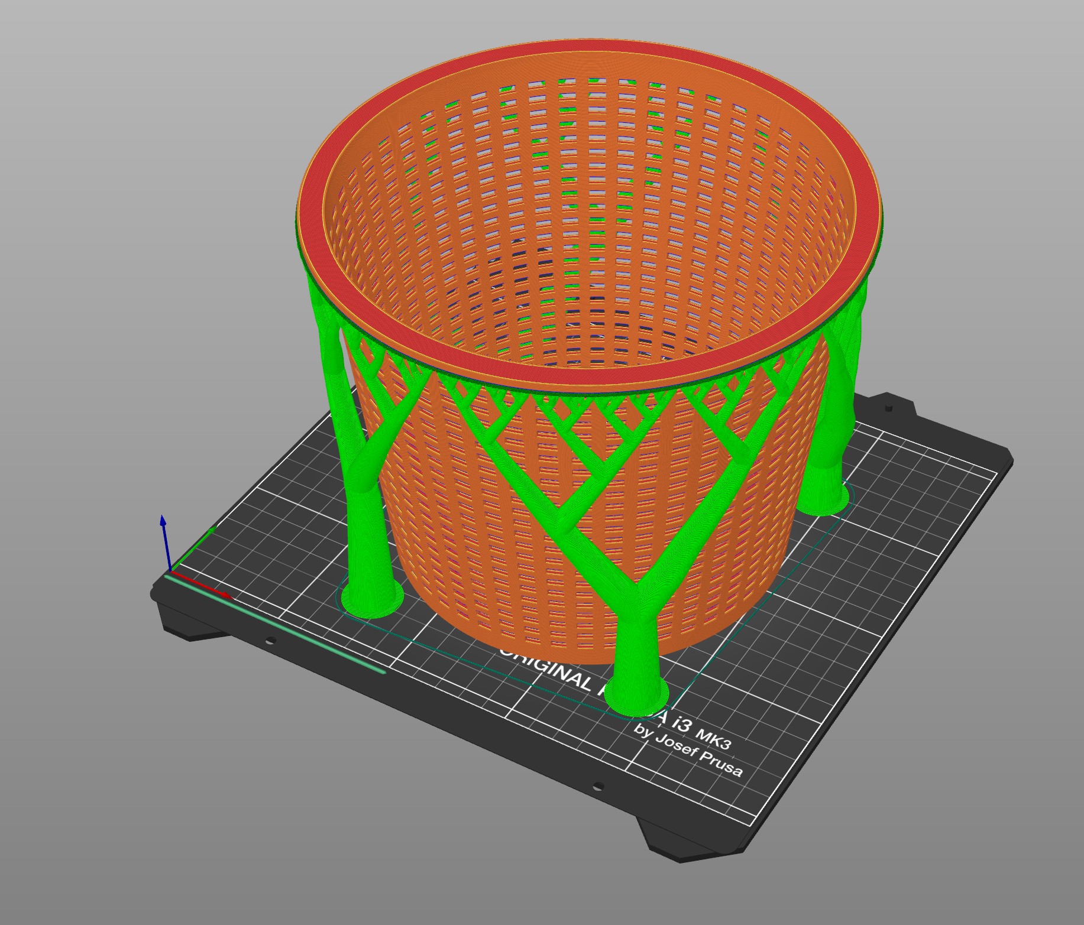
Task: Click the blue Z axis arrow at the bed origin
Action: 166,543
